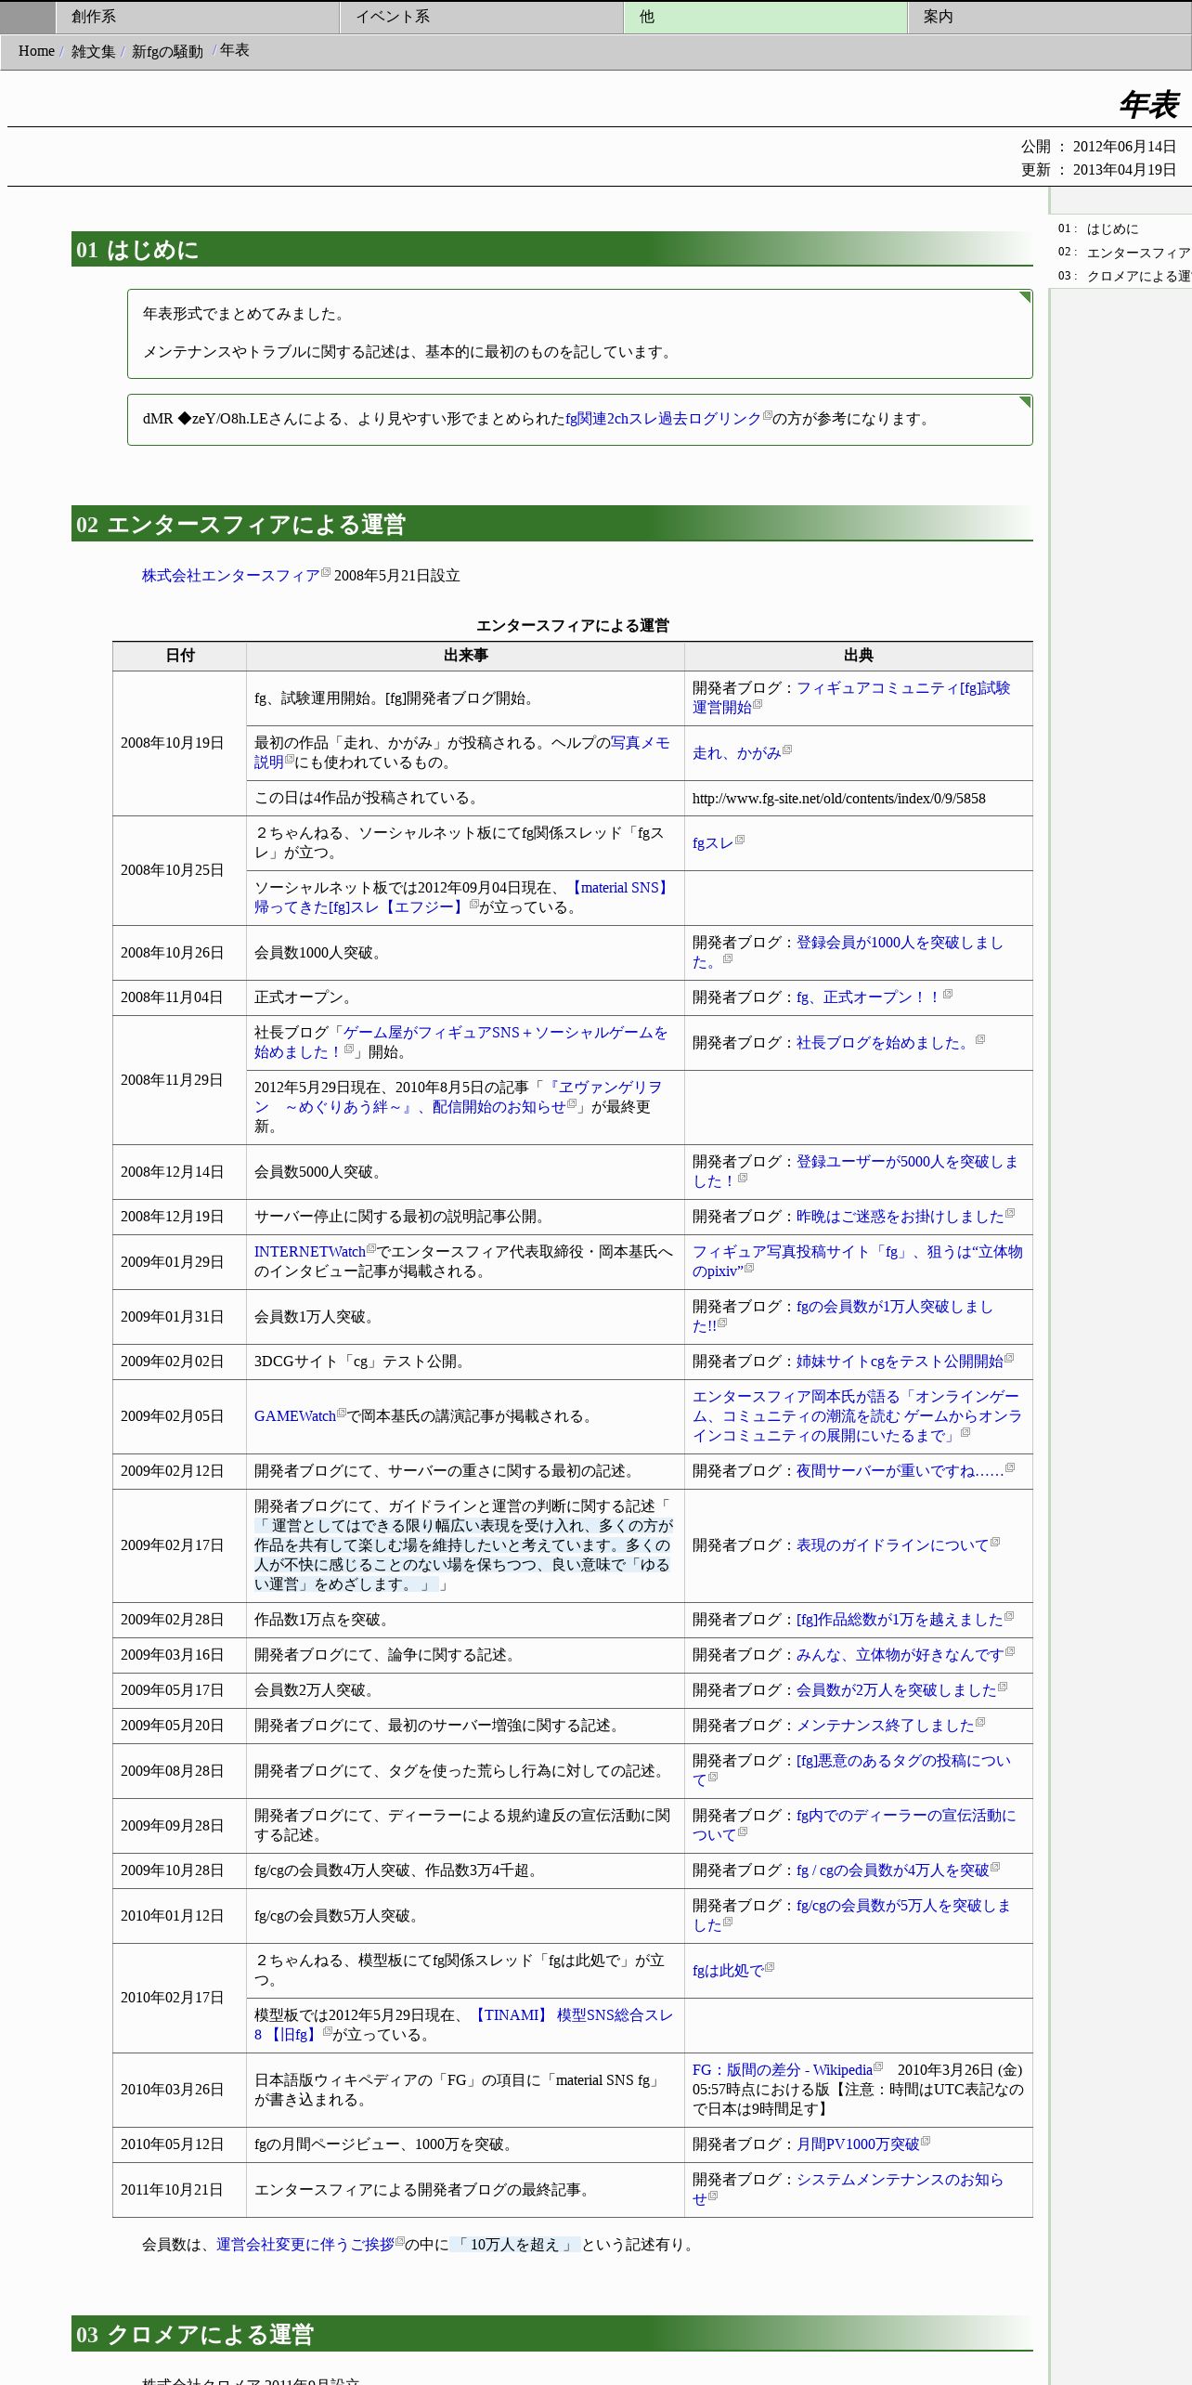Jump to 03 クロメア in sidebar contents
The image size is (1192, 2385).
click(x=1138, y=276)
